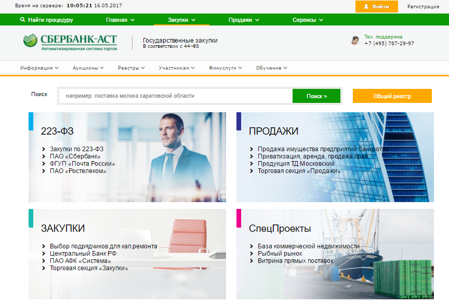Expand the Сервисы menu
449x304 pixels.
[308, 20]
